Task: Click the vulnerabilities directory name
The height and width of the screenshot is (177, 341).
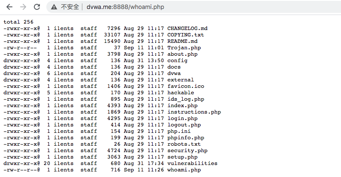Action: [192, 163]
